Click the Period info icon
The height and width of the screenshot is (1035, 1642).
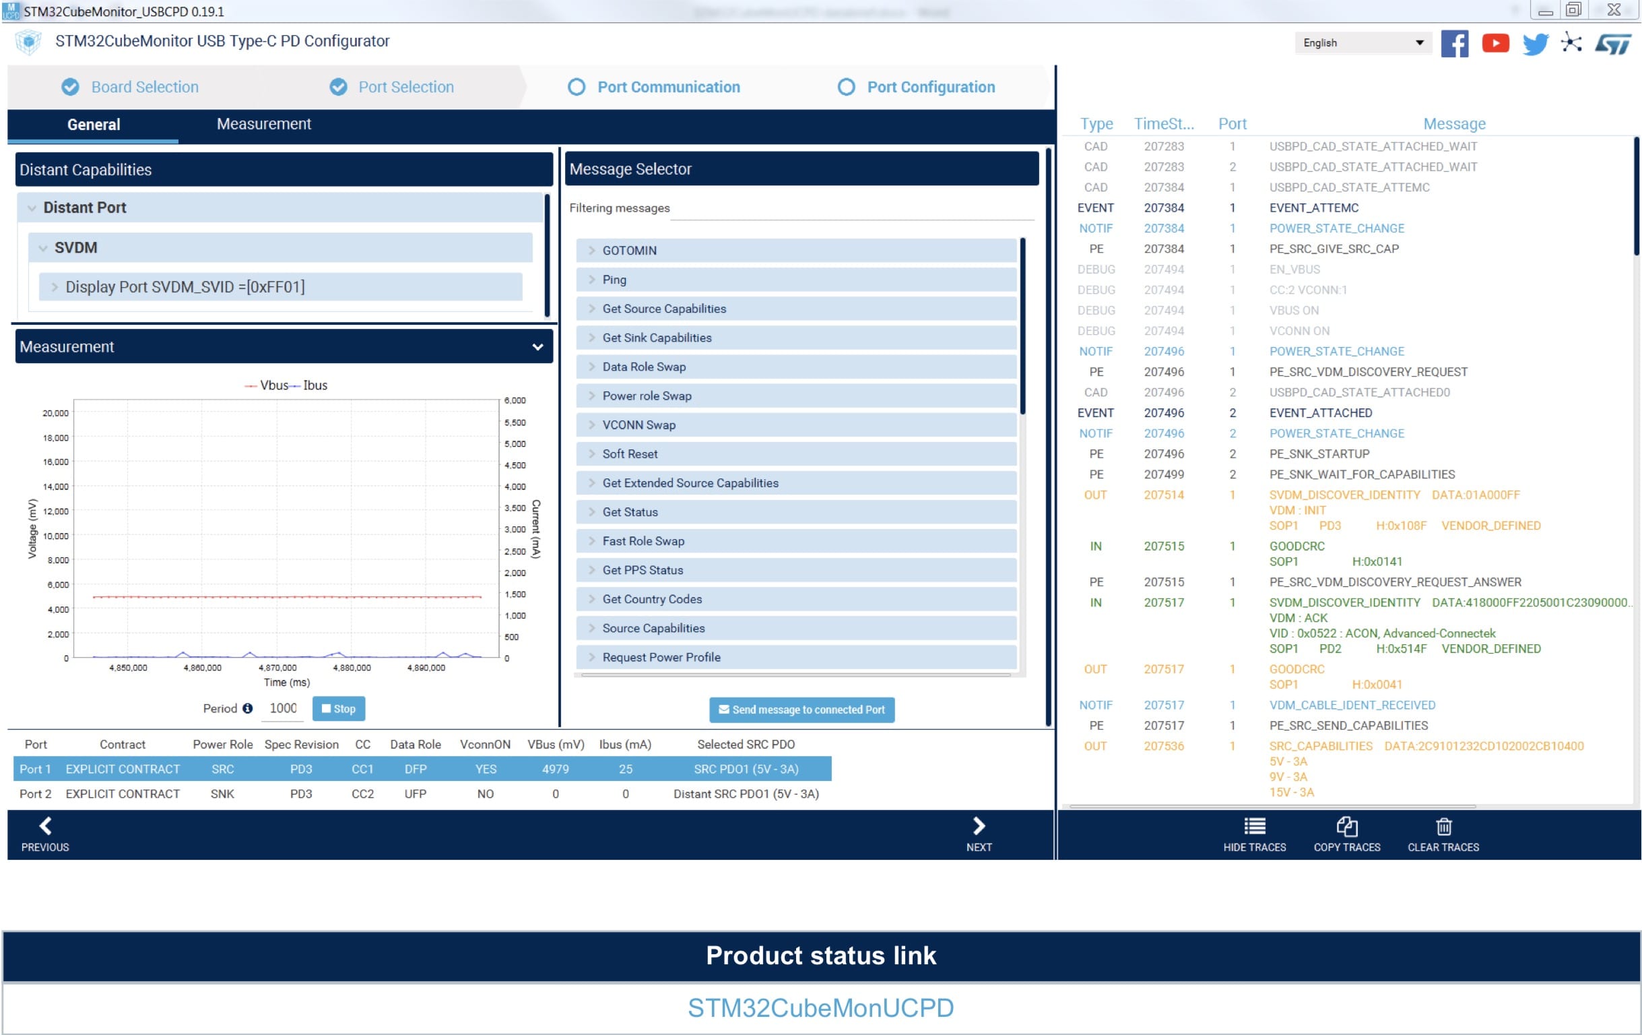pos(248,708)
